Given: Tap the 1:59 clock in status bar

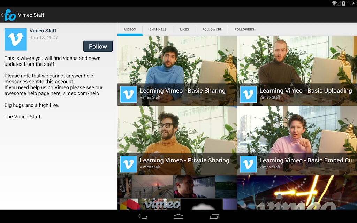Looking at the screenshot, I should pos(351,3).
